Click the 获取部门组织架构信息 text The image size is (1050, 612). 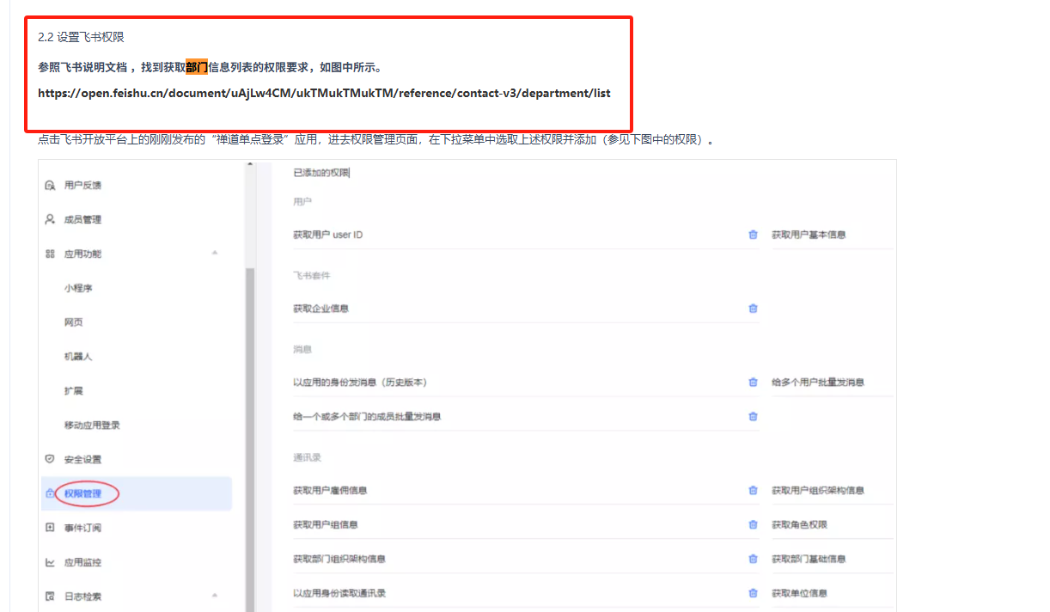[339, 559]
